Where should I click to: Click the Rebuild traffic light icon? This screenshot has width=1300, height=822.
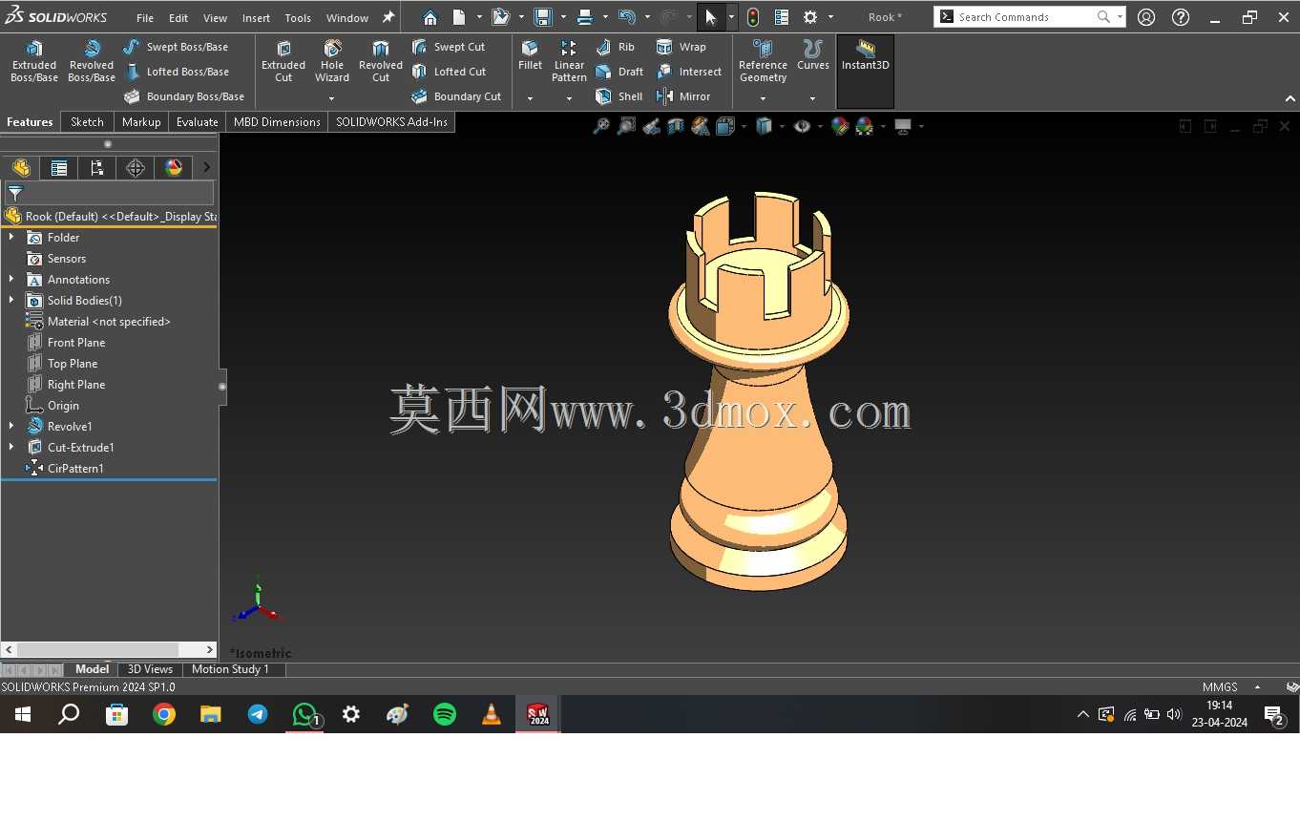tap(753, 17)
